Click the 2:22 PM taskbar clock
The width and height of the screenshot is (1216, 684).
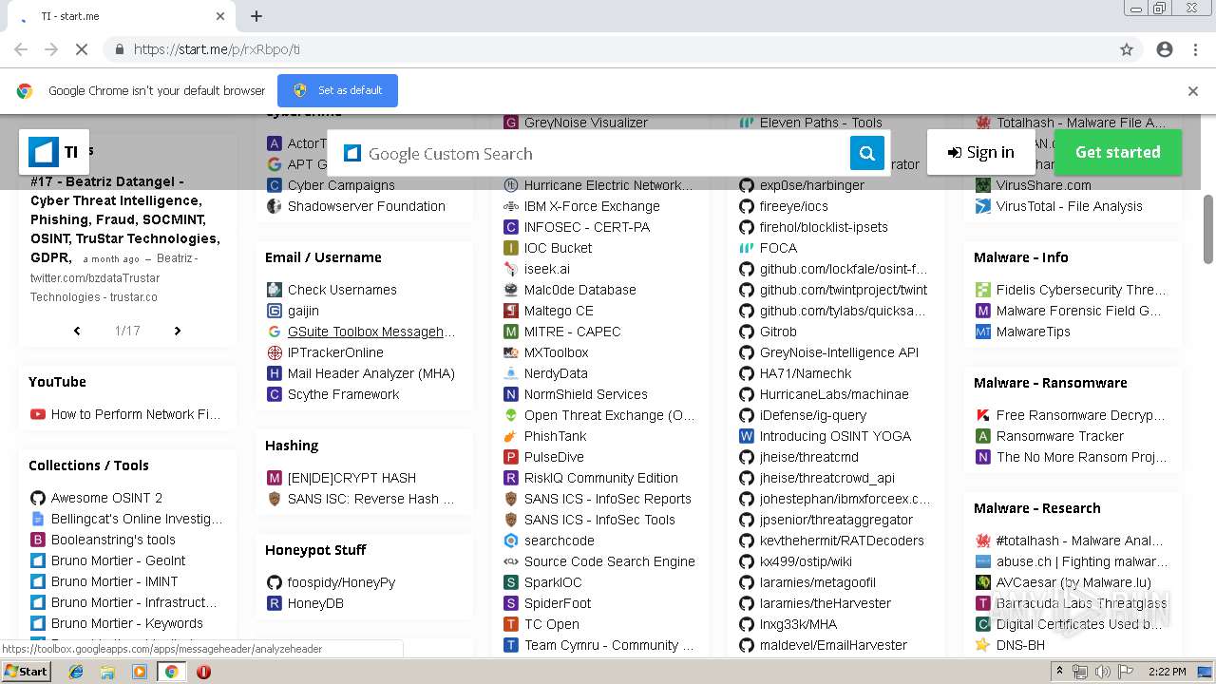(x=1167, y=672)
